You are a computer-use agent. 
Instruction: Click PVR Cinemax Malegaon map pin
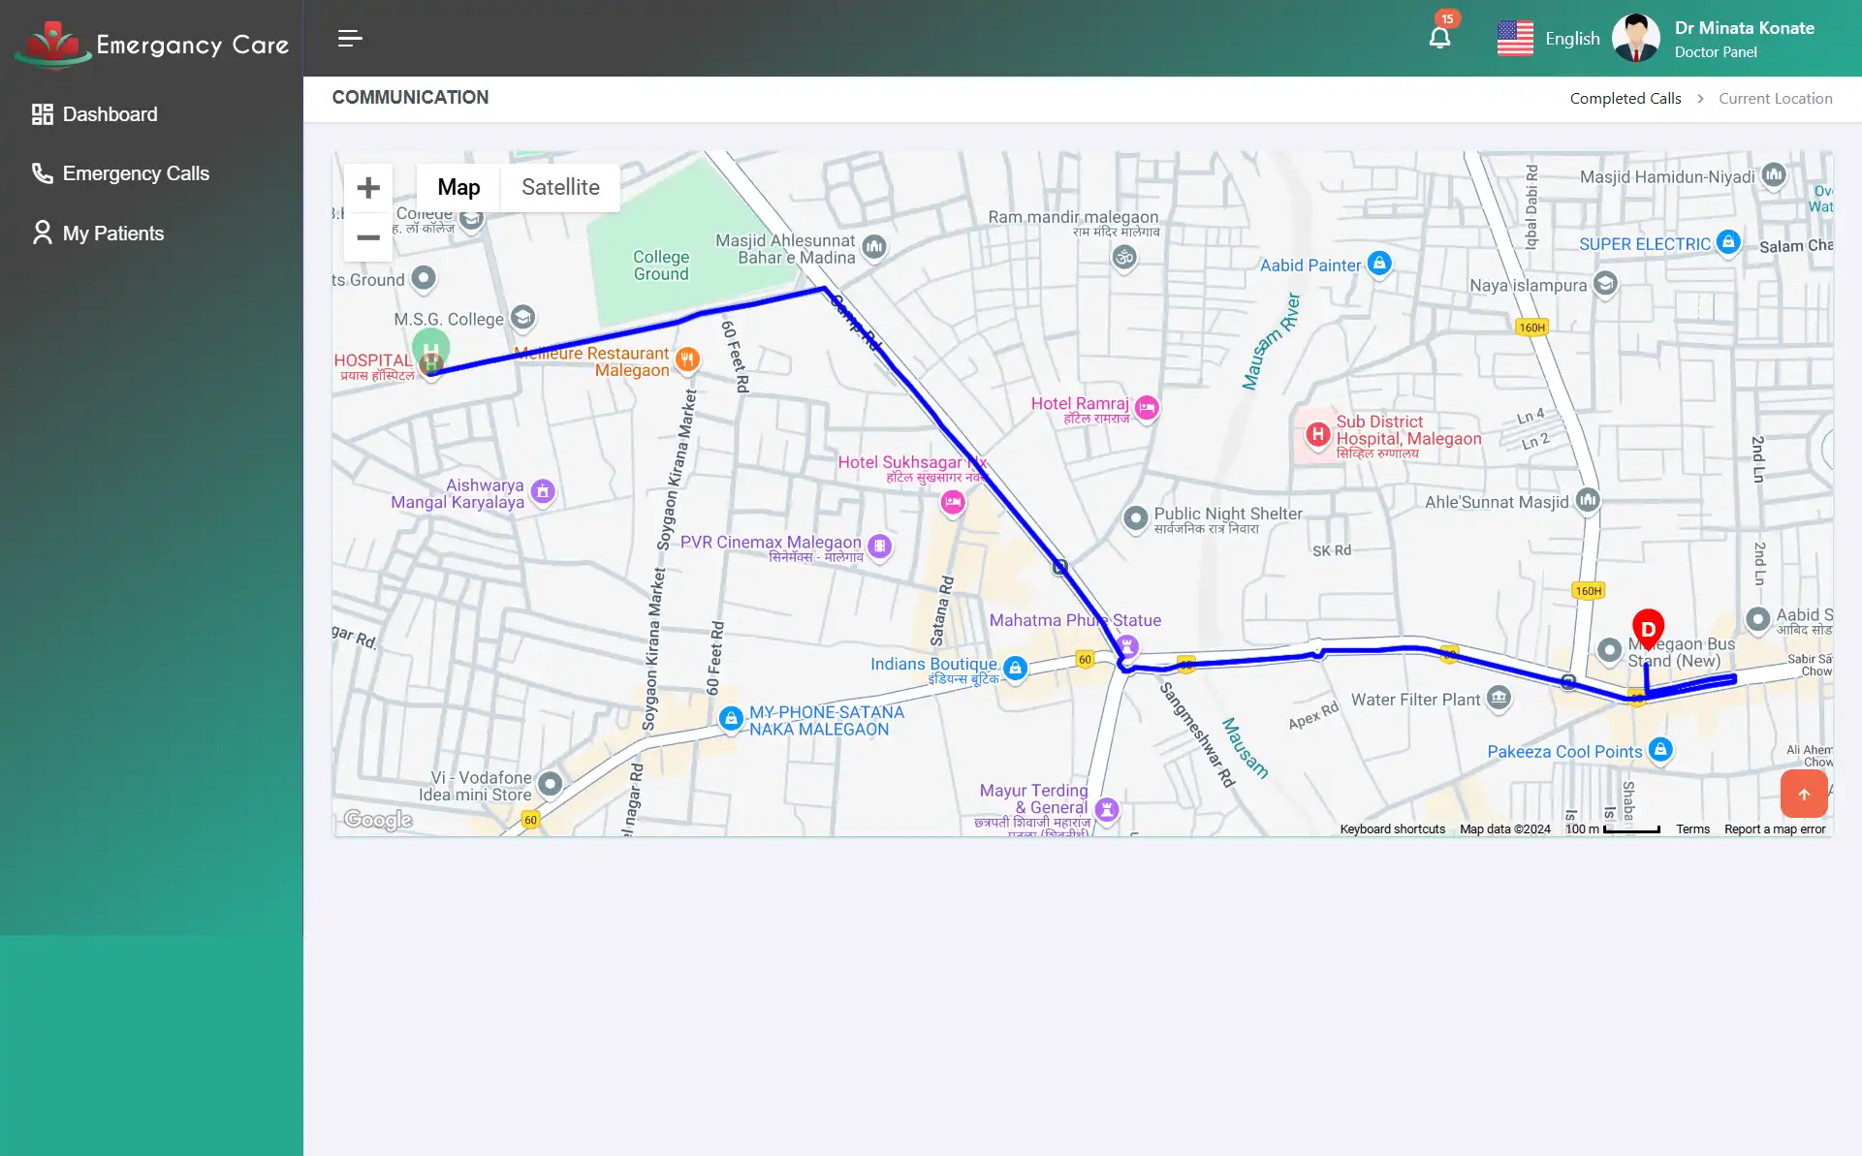[x=879, y=546]
